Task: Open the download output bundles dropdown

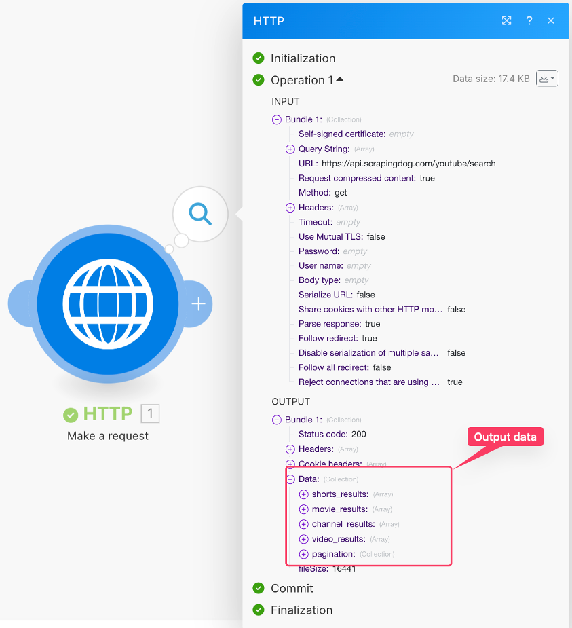Action: pyautogui.click(x=547, y=79)
